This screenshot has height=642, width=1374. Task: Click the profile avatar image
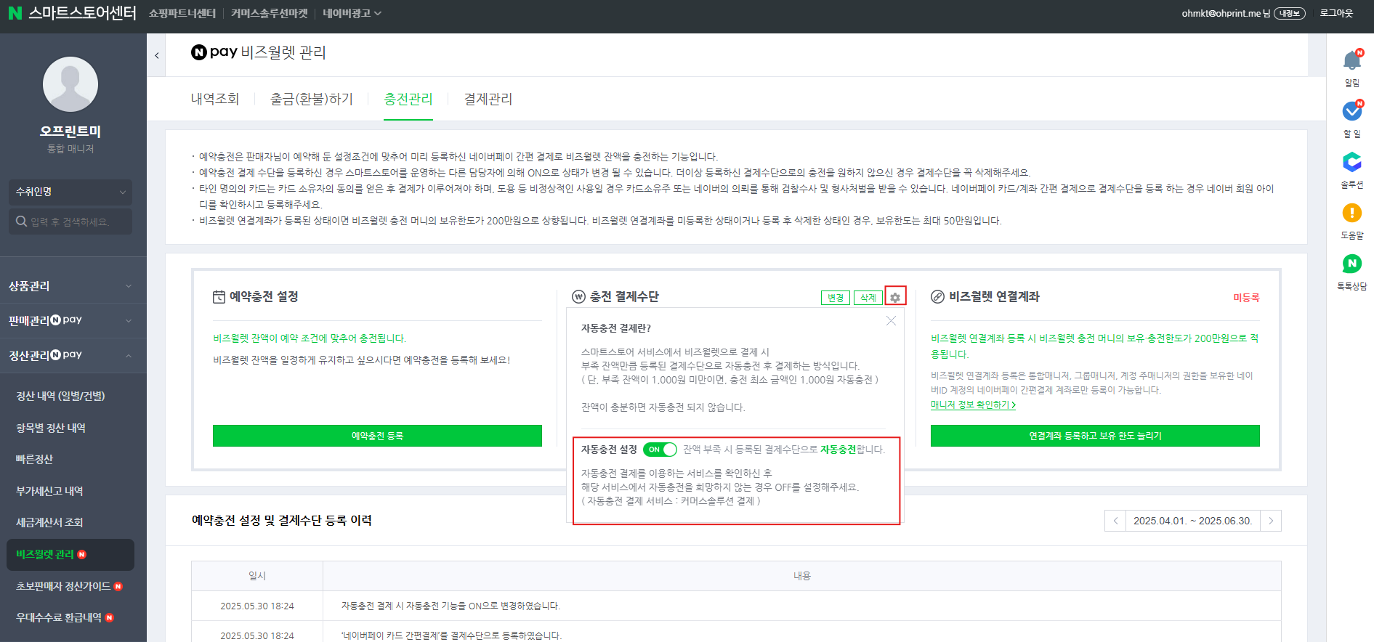[x=70, y=84]
